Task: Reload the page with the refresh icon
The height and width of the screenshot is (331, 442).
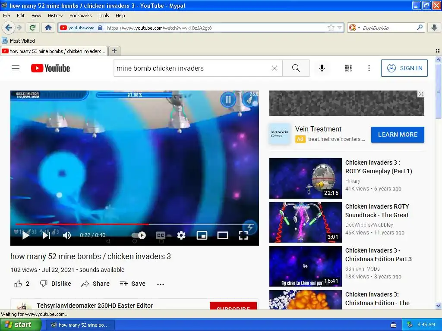Action: pos(33,28)
